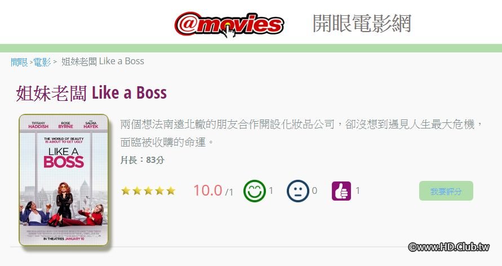This screenshot has width=502, height=266.
Task: Click the movie synopsis paragraph
Action: tap(301, 133)
